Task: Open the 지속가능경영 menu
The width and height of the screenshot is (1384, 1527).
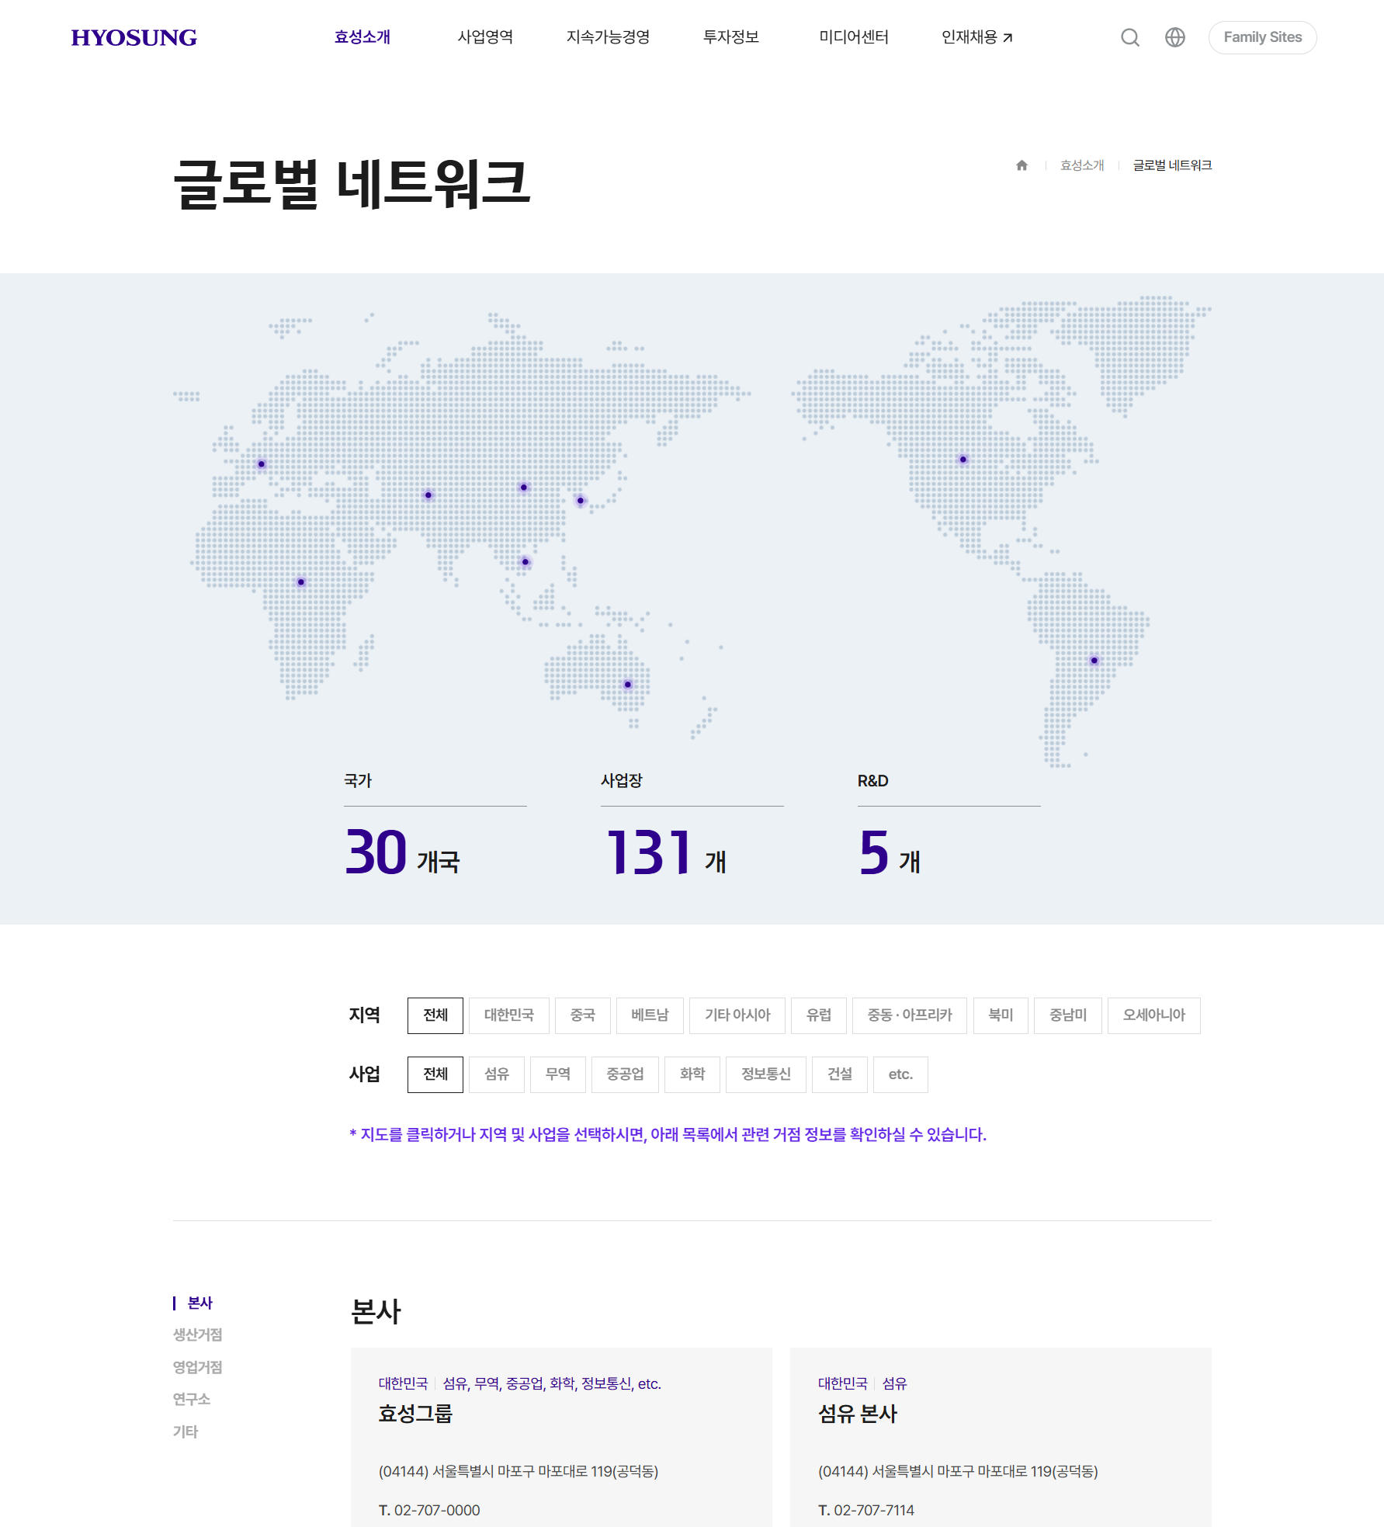Action: coord(608,37)
